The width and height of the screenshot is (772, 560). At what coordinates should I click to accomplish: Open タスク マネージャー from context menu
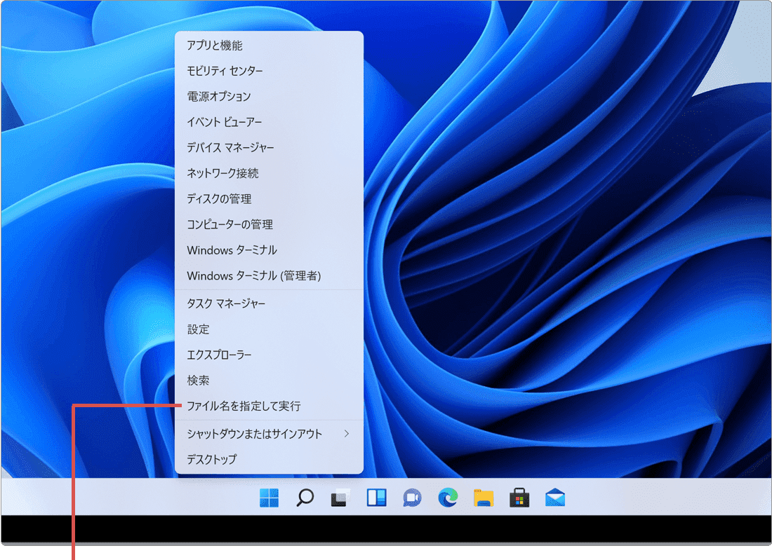coord(226,303)
